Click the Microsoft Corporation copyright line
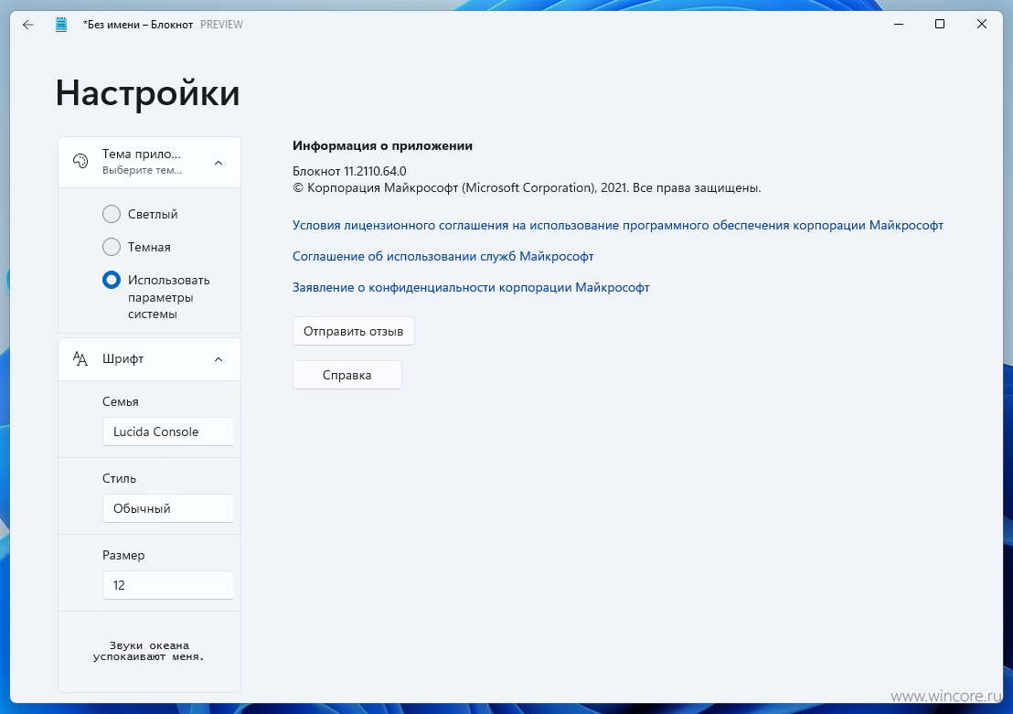This screenshot has height=714, width=1013. click(527, 188)
